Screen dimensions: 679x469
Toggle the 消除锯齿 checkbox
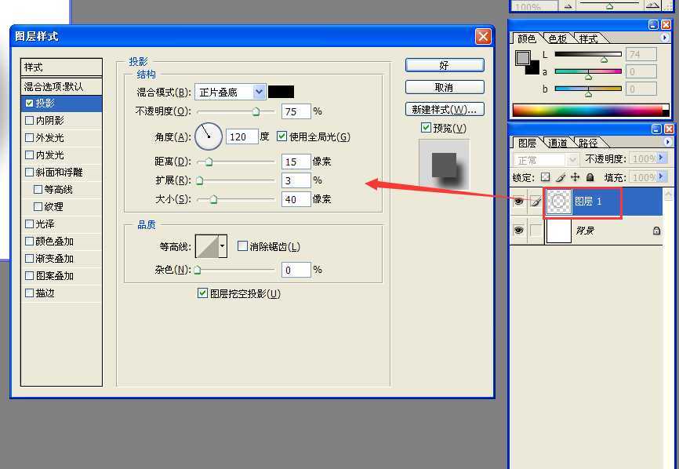click(x=242, y=246)
